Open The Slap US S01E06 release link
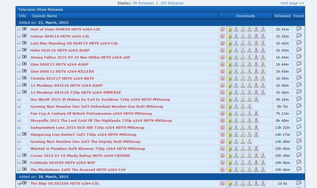Viewport: 317px width, 188px height. click(65, 183)
